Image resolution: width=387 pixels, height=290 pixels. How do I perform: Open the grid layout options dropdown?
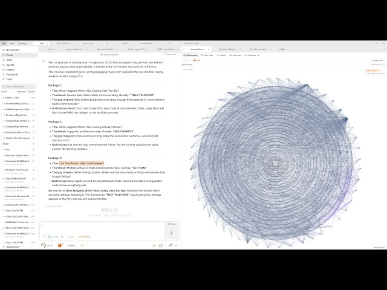pos(161,246)
